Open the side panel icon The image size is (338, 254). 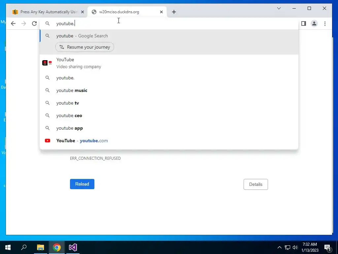click(304, 23)
